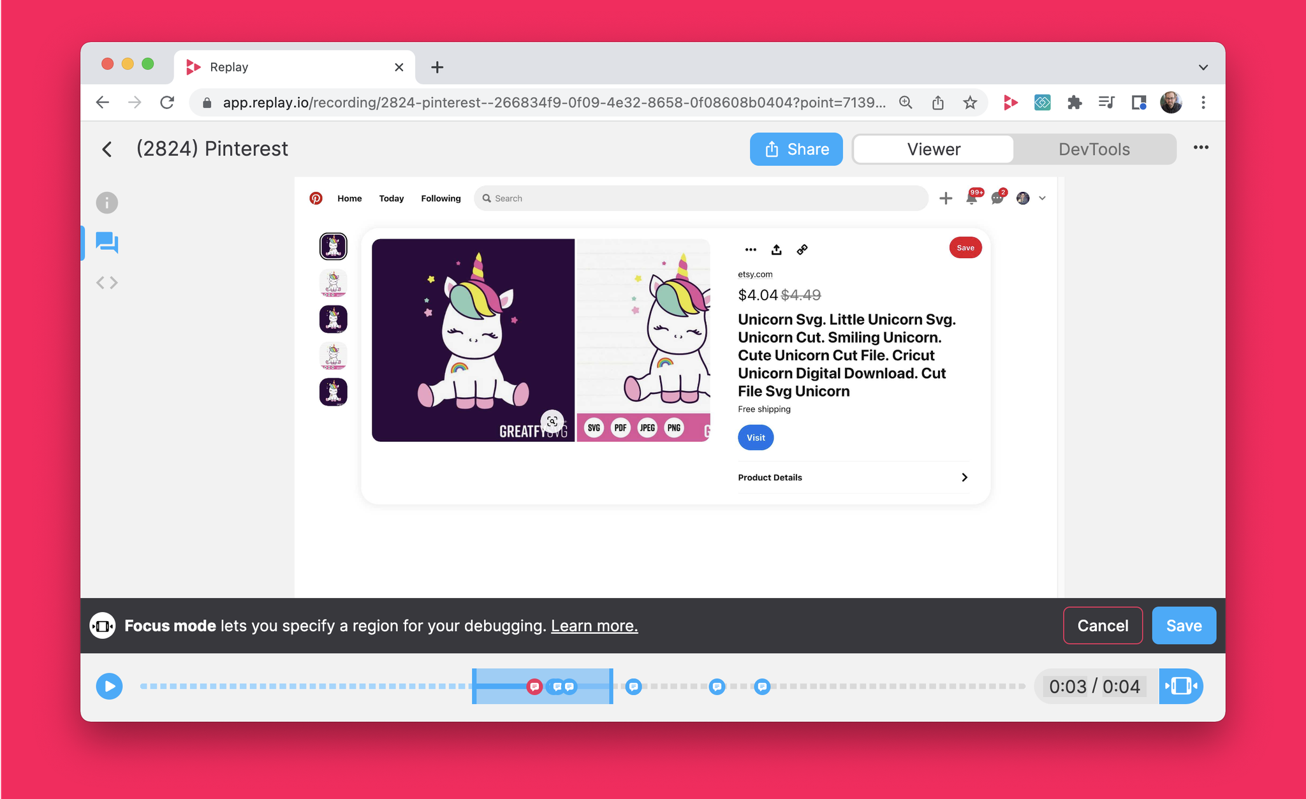Open Pinterest notifications bell

[972, 198]
